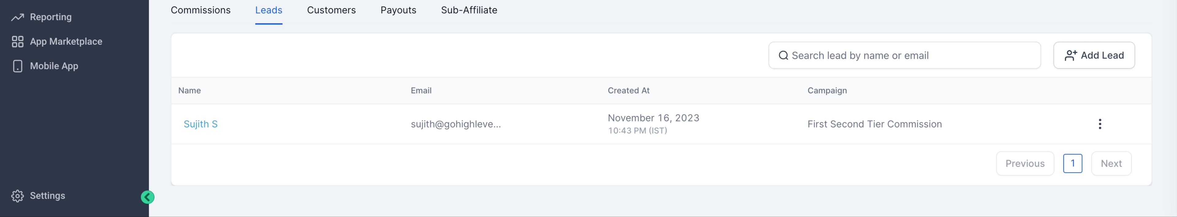Screen dimensions: 1177x217
Task: Open Reporting from the sidebar chart icon
Action: click(17, 17)
